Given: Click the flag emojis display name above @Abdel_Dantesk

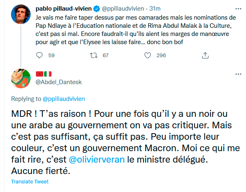Looking at the screenshot, I should click(x=44, y=74).
